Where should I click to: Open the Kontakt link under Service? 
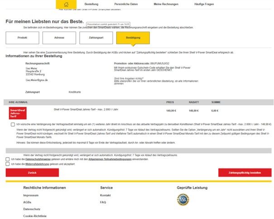coord(106,195)
